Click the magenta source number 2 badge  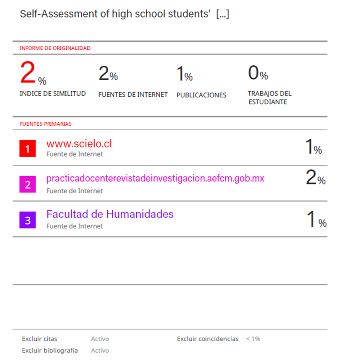[27, 185]
